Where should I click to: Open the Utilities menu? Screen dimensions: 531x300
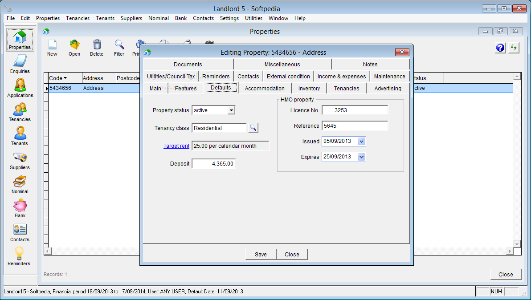pyautogui.click(x=253, y=18)
